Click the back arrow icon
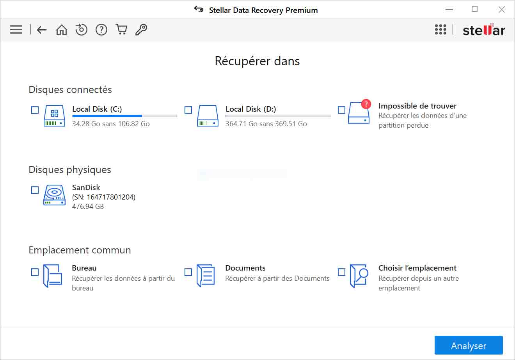The height and width of the screenshot is (360, 515). point(41,29)
